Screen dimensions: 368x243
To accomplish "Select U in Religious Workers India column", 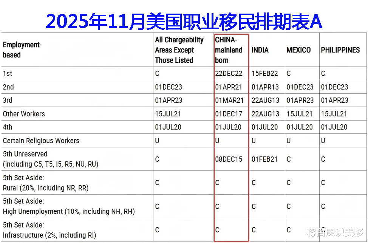I will pyautogui.click(x=254, y=141).
